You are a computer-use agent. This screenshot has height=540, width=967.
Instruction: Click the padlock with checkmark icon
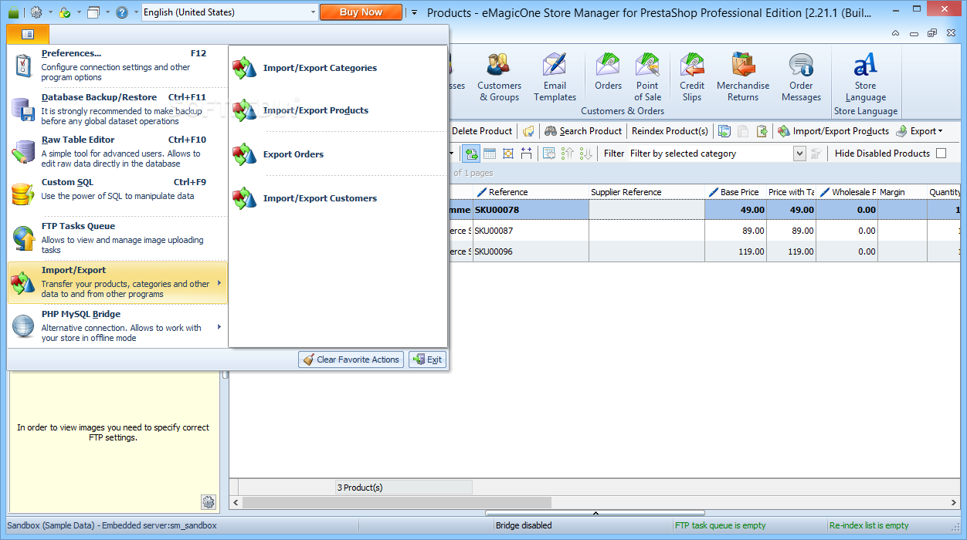pyautogui.click(x=66, y=12)
